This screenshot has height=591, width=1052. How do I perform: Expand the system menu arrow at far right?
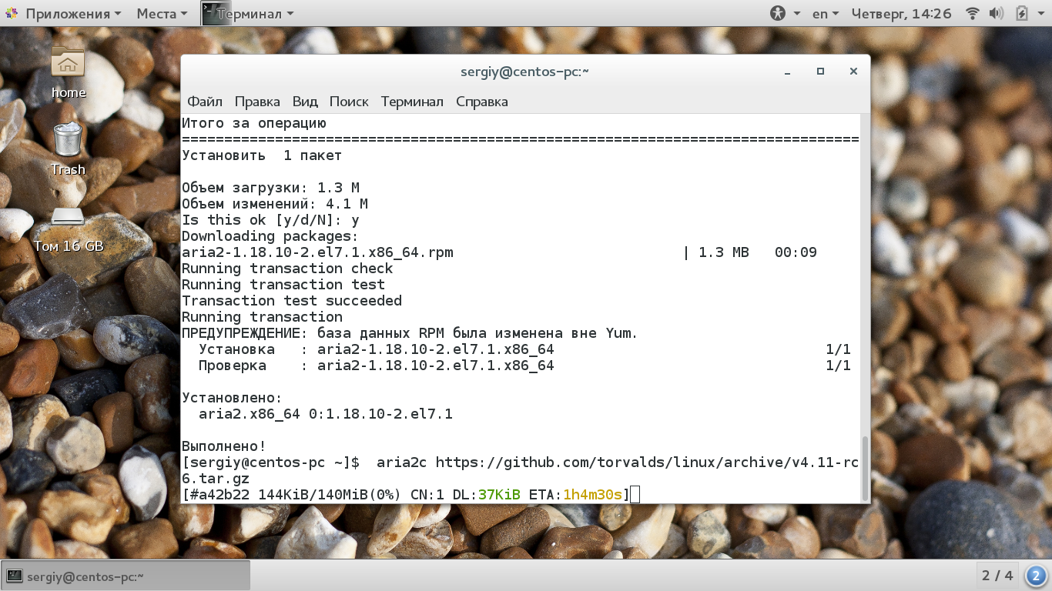[x=1040, y=14]
